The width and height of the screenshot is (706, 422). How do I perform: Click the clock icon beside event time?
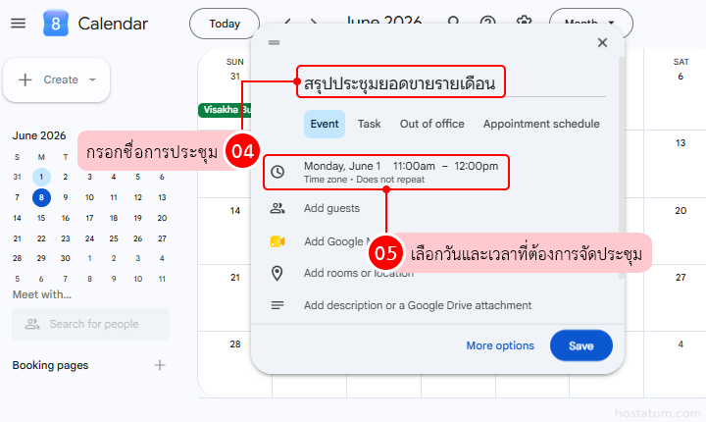pyautogui.click(x=277, y=172)
